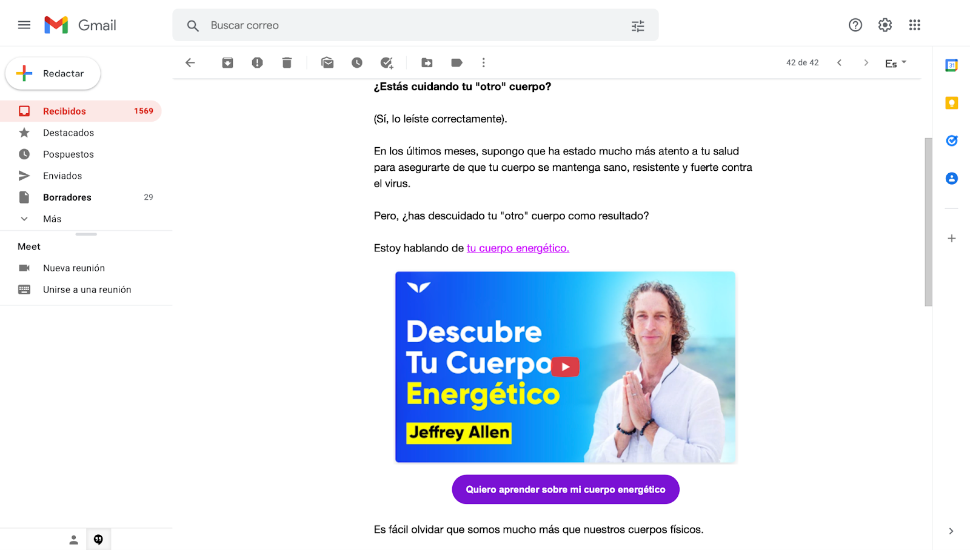This screenshot has height=550, width=970.
Task: Open the Es input language dropdown
Action: [x=895, y=63]
